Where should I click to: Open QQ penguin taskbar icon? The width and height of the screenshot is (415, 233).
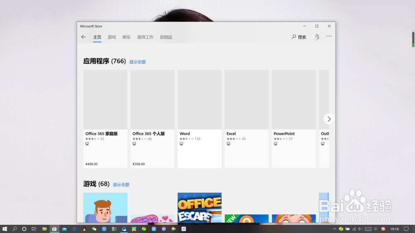(x=84, y=229)
